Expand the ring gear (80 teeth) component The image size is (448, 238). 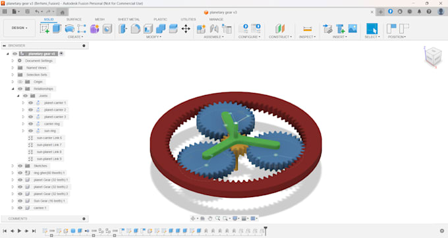click(13, 173)
